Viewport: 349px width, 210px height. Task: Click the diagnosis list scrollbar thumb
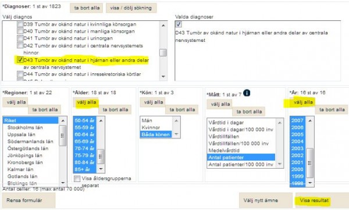(163, 53)
